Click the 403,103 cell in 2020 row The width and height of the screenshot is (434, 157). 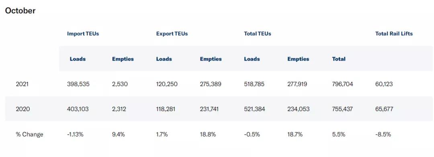point(78,109)
